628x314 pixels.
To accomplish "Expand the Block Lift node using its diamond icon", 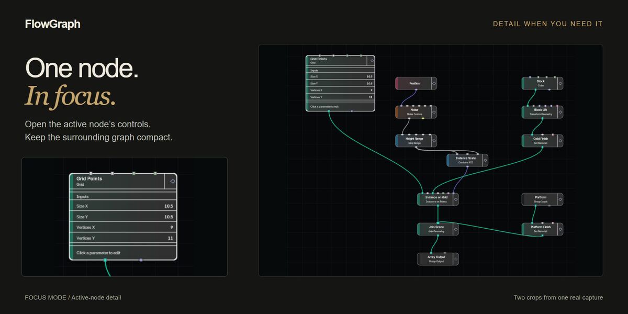I will click(559, 112).
